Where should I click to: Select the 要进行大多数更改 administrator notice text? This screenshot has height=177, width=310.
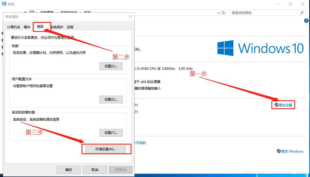pos(42,37)
